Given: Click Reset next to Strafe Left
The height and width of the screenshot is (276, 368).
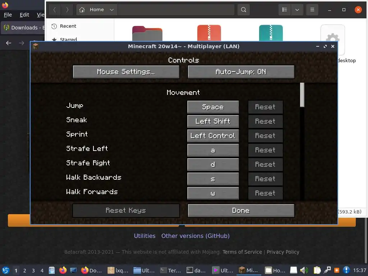Looking at the screenshot, I should pos(266,150).
